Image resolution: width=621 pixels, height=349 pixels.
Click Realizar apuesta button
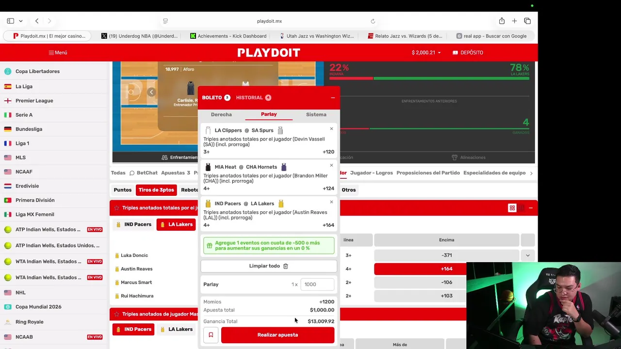(278, 335)
